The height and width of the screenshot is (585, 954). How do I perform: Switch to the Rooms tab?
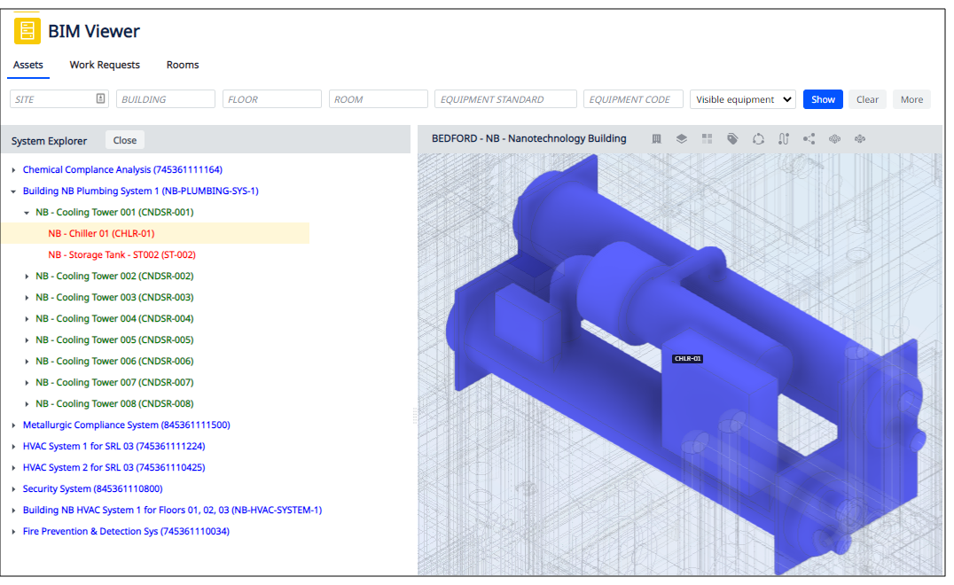pos(183,65)
